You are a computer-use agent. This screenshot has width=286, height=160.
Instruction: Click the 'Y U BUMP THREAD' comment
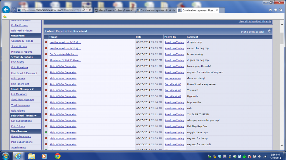pos(198,114)
